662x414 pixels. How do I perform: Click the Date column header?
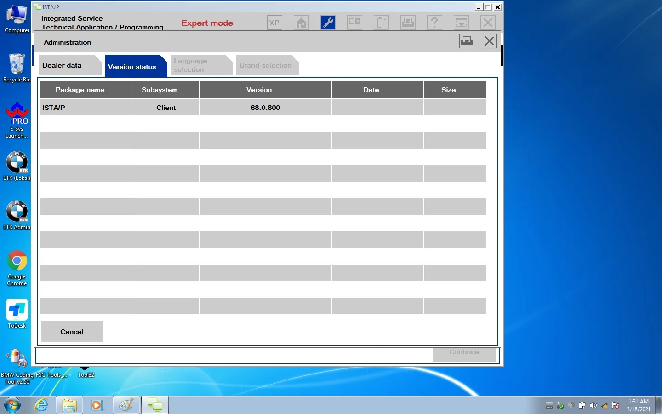coord(377,90)
